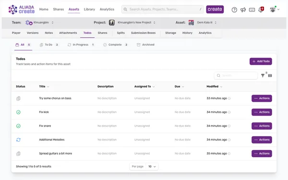Click the Khruangbin team avatar icon
288x180 pixels.
[x=29, y=23]
